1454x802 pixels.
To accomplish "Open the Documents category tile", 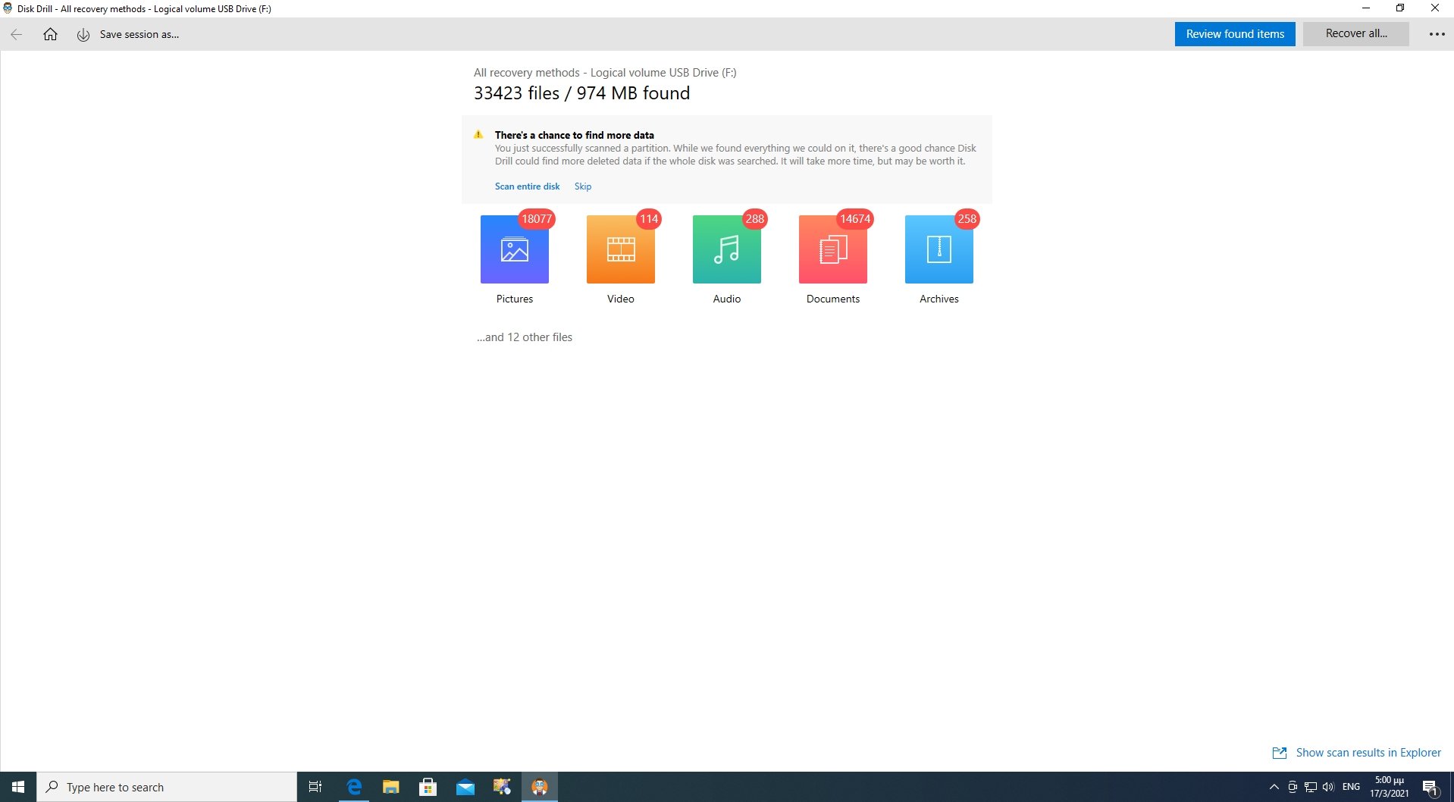I will click(x=833, y=249).
